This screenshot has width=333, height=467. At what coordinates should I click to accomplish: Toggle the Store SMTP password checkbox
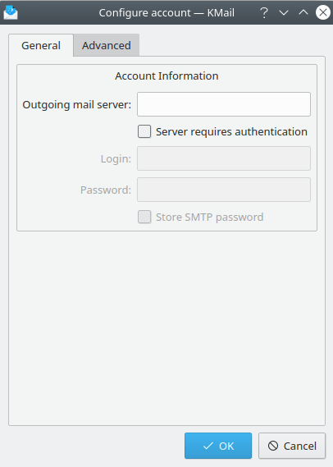click(x=144, y=217)
